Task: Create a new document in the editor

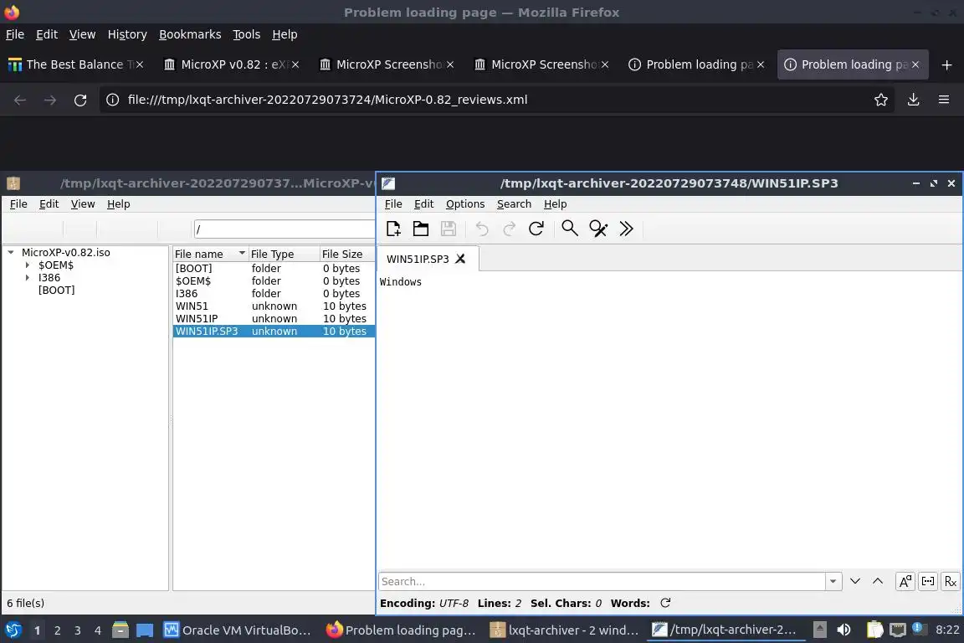Action: (x=393, y=229)
